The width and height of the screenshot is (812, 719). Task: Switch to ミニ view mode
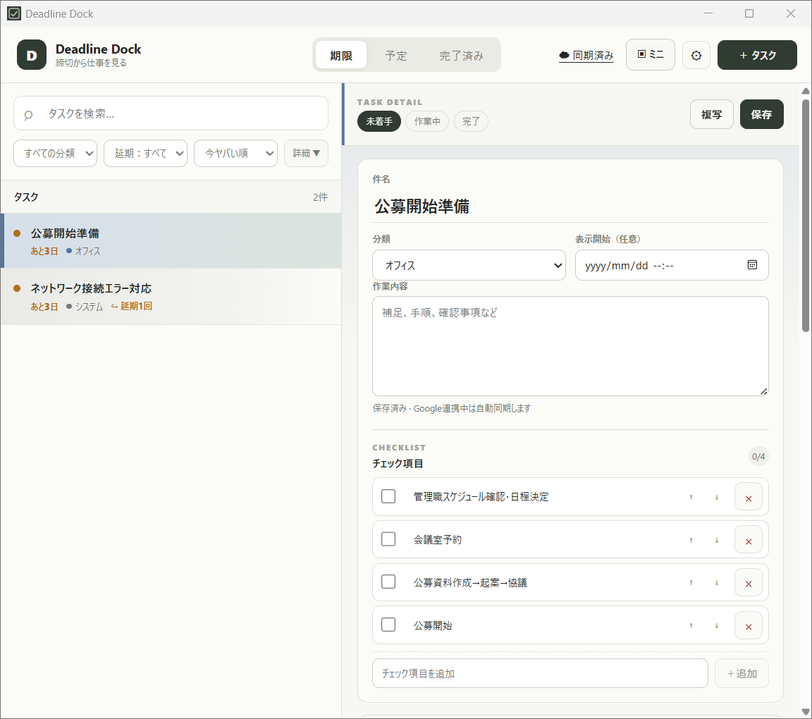[x=651, y=54]
